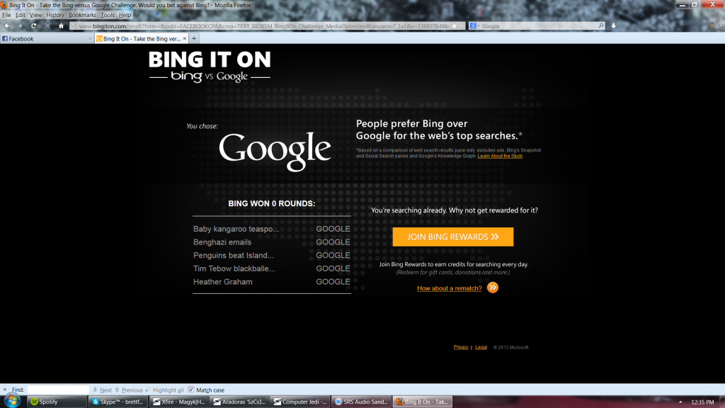Click the orange rematch arrow circle icon

coord(493,288)
